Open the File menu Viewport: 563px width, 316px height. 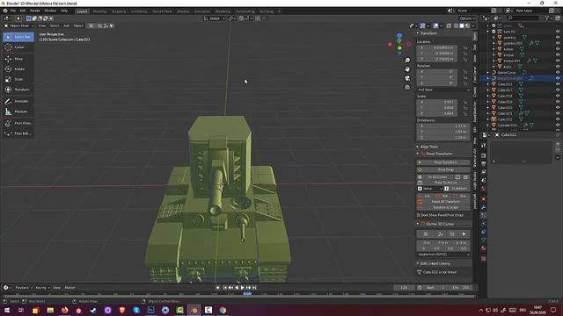(13, 11)
